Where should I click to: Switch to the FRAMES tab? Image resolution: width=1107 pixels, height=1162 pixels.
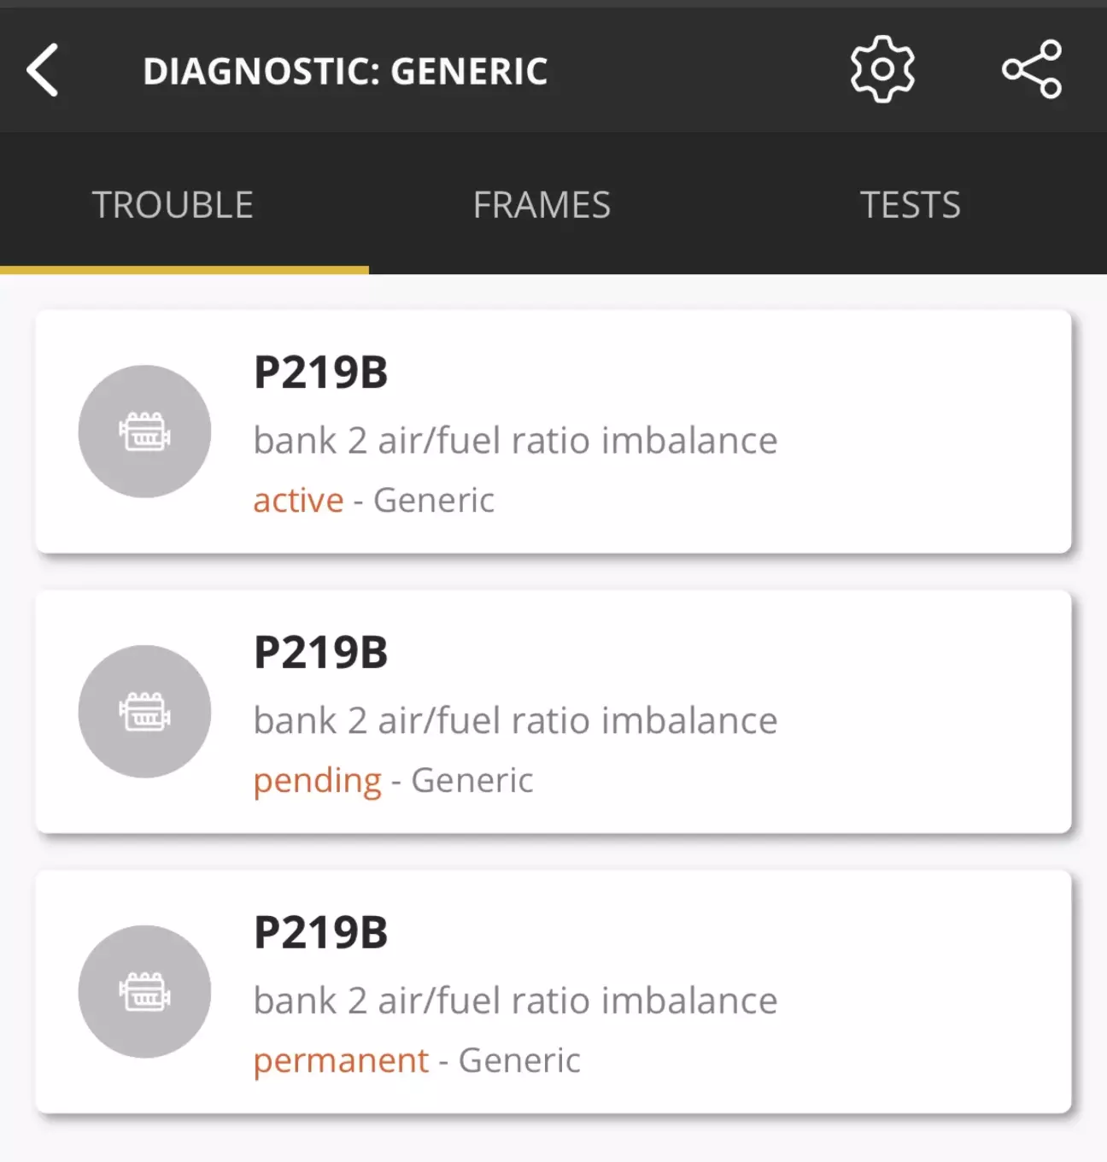point(542,205)
